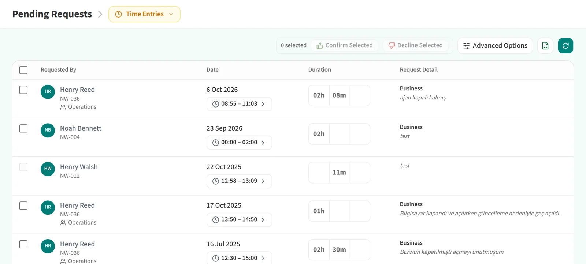This screenshot has height=264, width=586.
Task: Expand the 13:50 – 14:50 time range
Action: pos(239,220)
